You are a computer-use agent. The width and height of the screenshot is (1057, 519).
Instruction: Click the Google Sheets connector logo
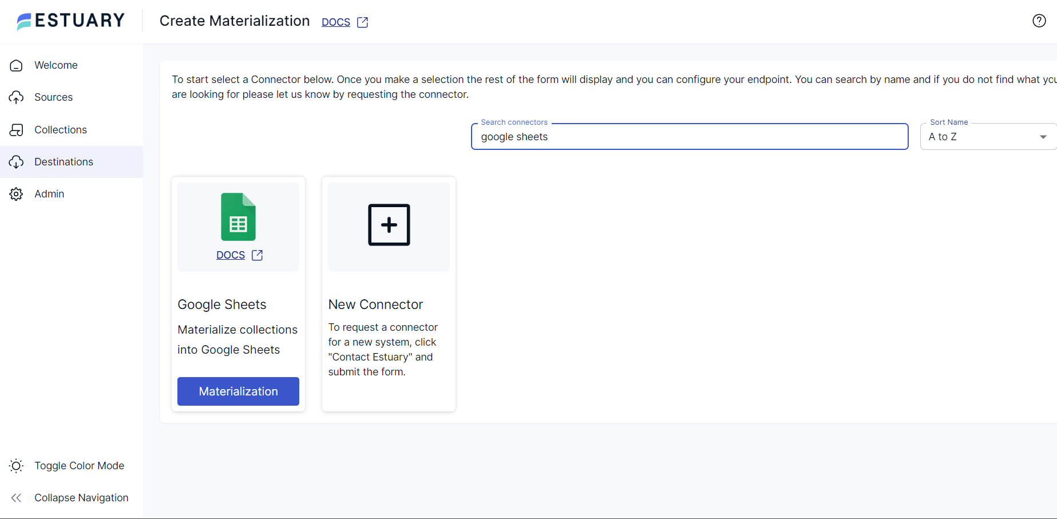click(238, 217)
